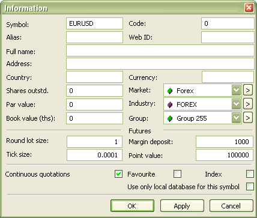Confirm with the OK button
This screenshot has height=218, width=257.
pyautogui.click(x=132, y=206)
